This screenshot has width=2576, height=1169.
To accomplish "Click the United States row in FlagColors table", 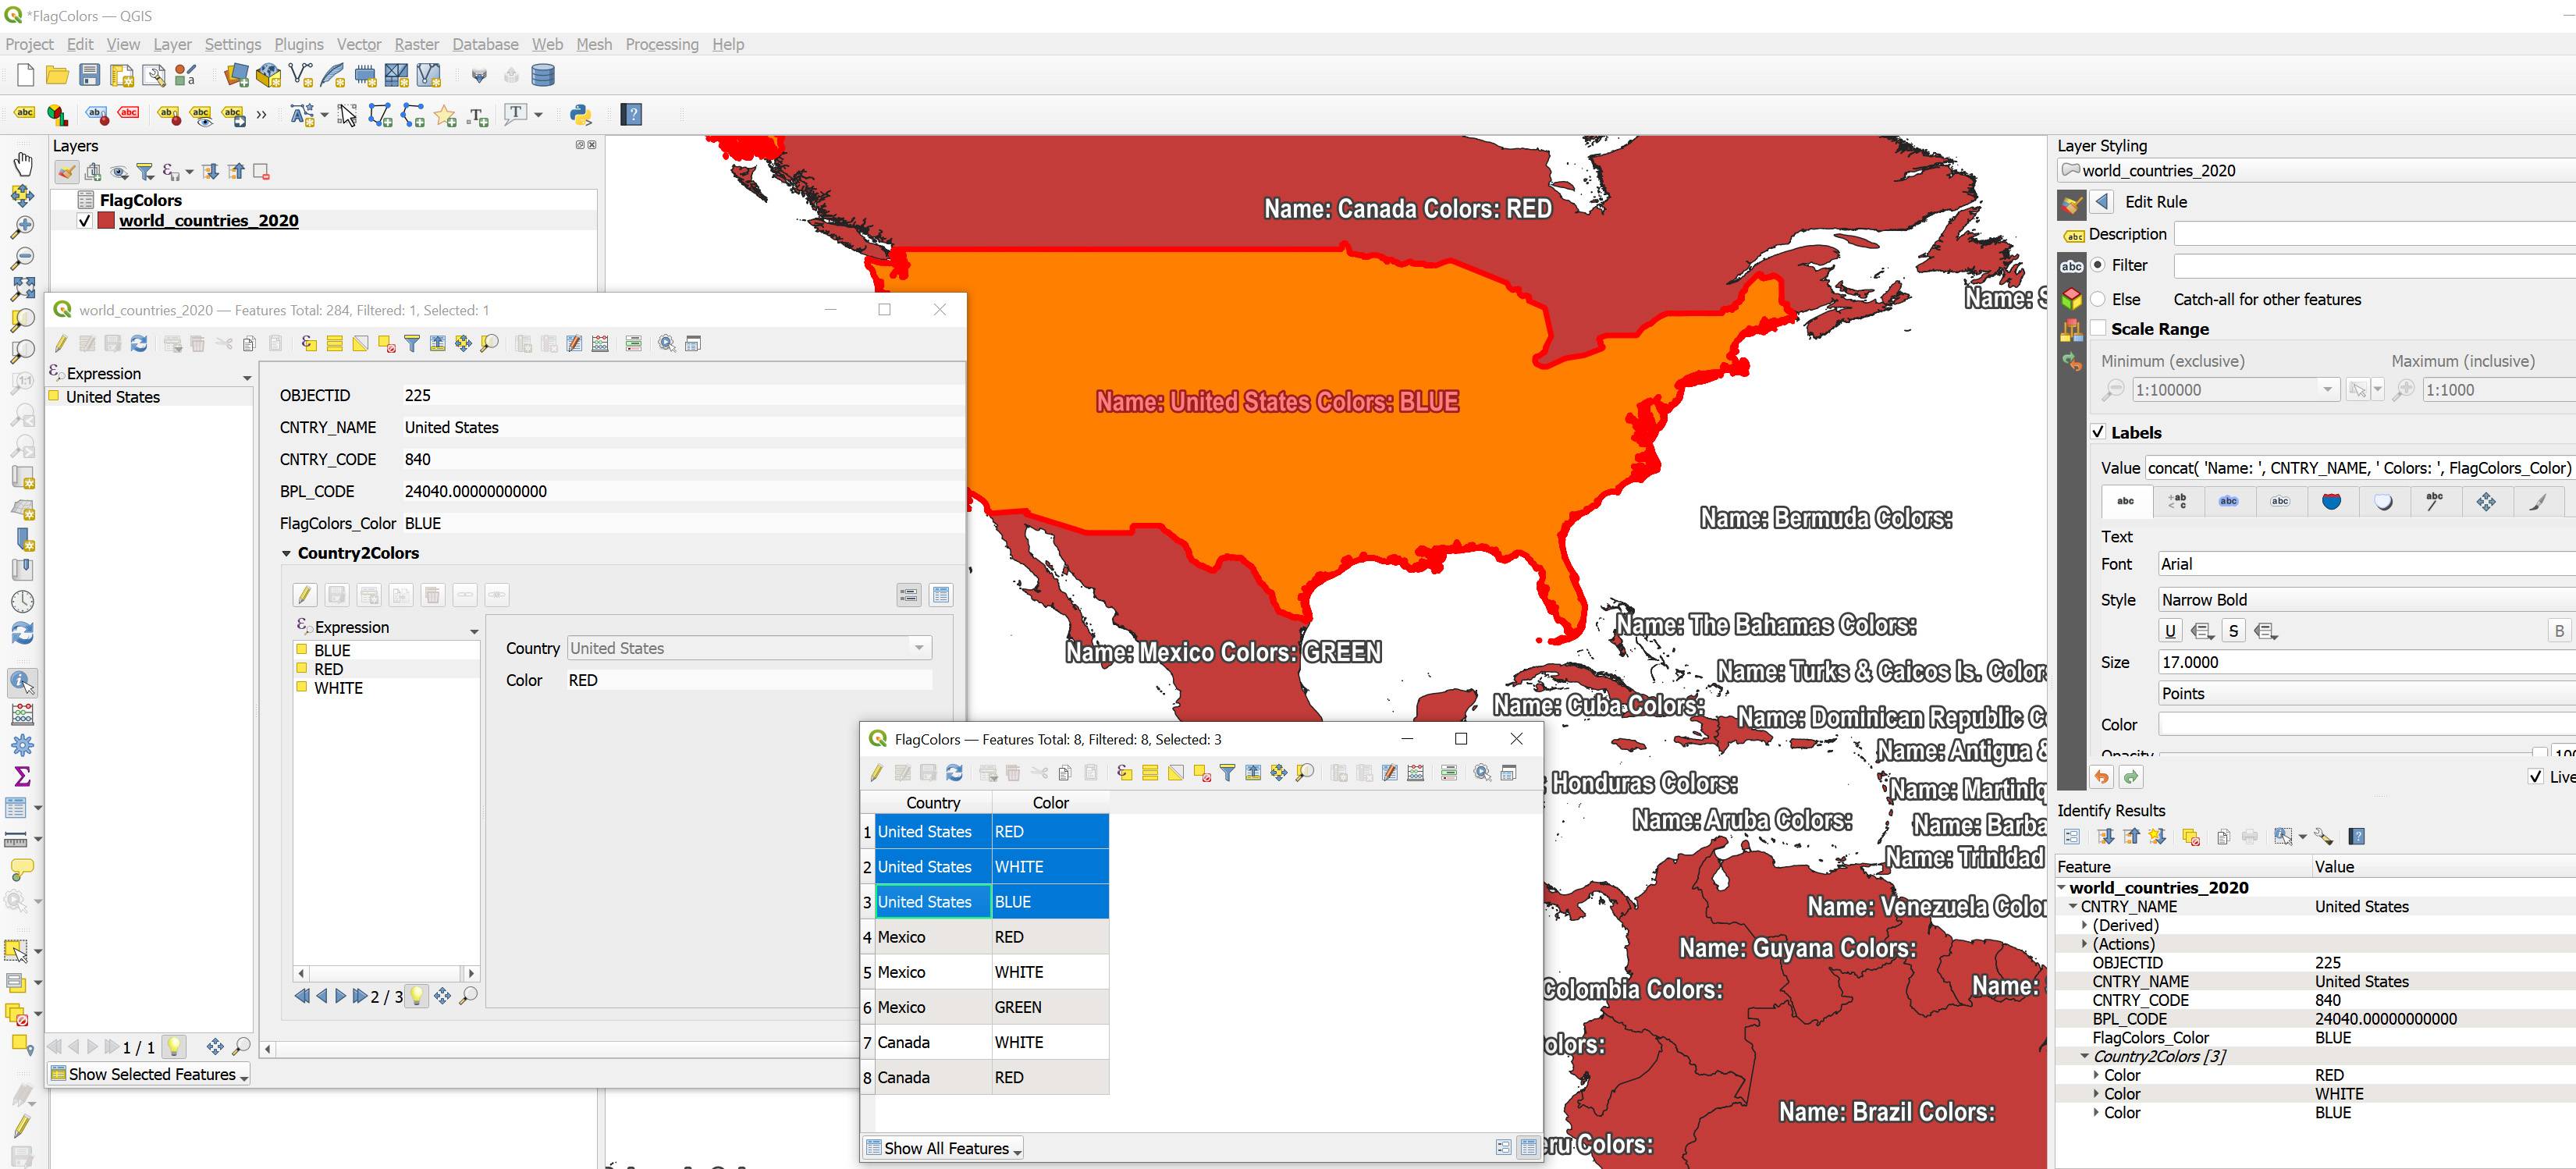I will pos(923,833).
